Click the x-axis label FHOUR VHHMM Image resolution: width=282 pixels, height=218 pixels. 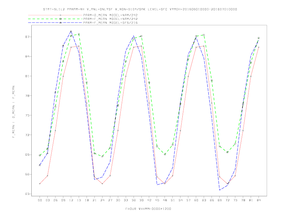click(x=148, y=209)
